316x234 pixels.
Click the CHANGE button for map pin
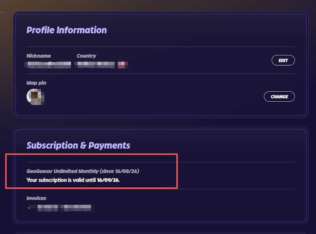pos(279,96)
